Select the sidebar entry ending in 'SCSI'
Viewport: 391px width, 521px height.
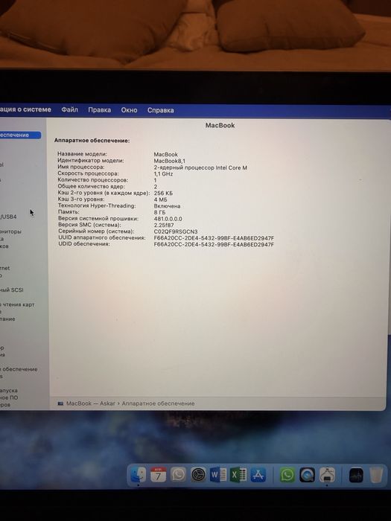point(12,290)
